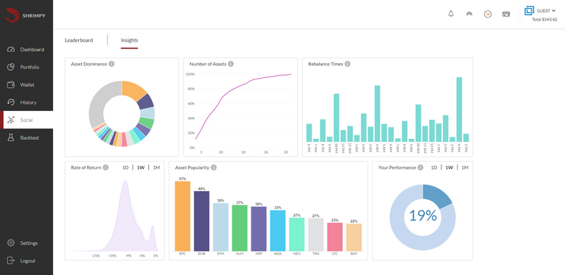The width and height of the screenshot is (566, 275).
Task: Set Rate of Return to 1W
Action: click(141, 168)
